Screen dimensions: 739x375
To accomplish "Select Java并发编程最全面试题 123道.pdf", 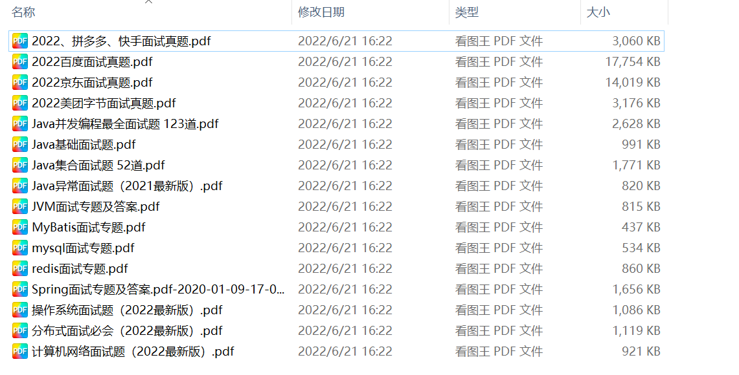I will [x=125, y=123].
